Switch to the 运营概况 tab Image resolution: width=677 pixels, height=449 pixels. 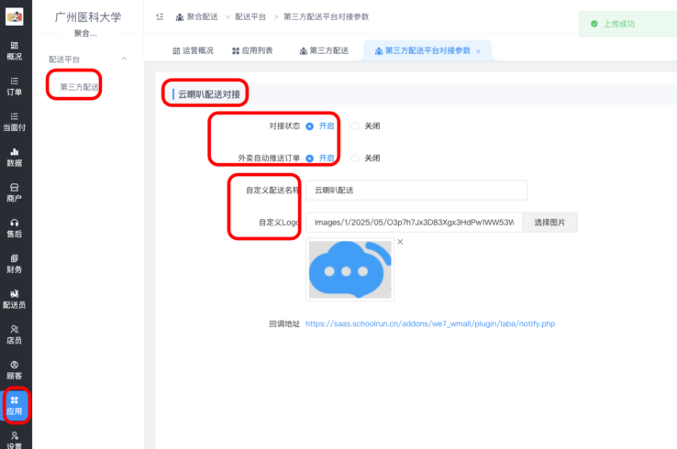click(x=194, y=50)
